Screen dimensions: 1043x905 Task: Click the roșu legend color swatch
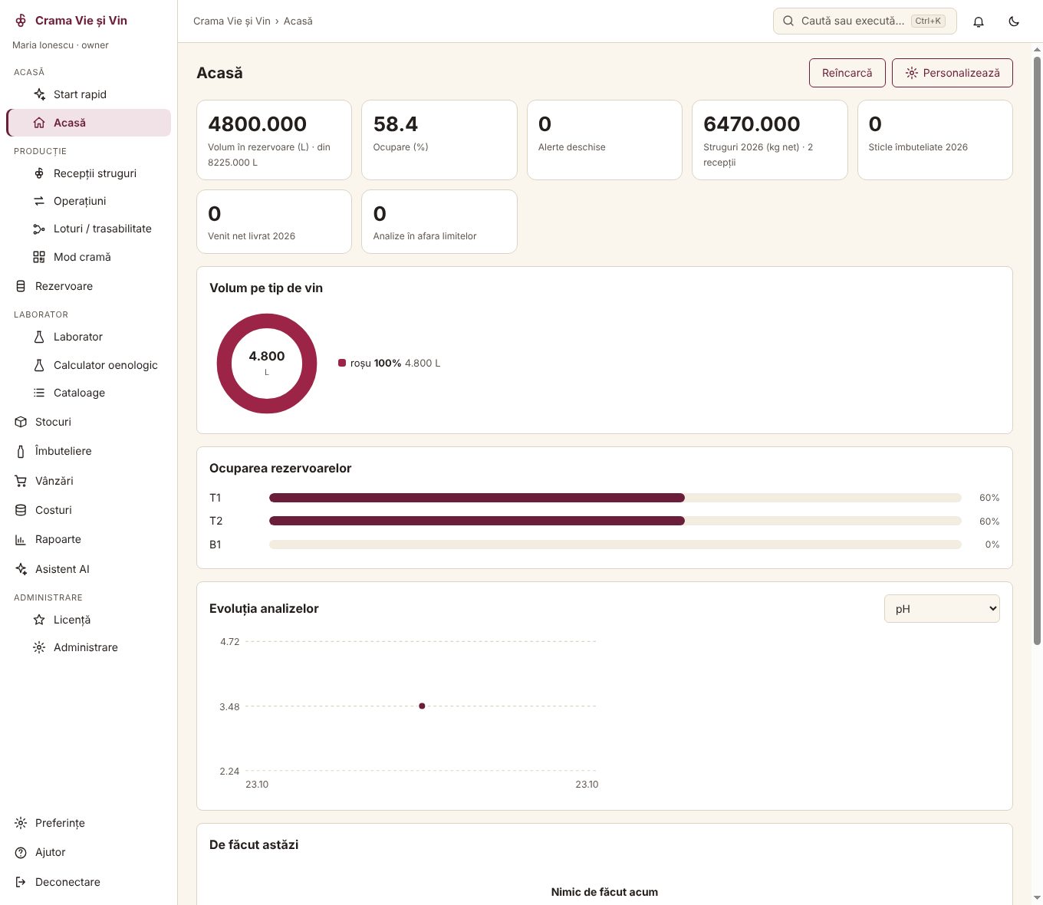click(x=342, y=363)
